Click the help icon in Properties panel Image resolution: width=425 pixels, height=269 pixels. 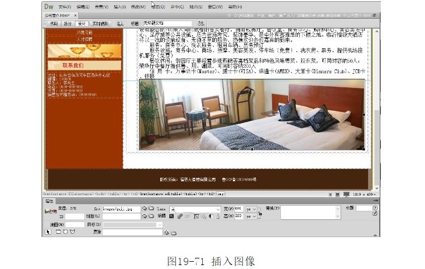[x=375, y=208]
